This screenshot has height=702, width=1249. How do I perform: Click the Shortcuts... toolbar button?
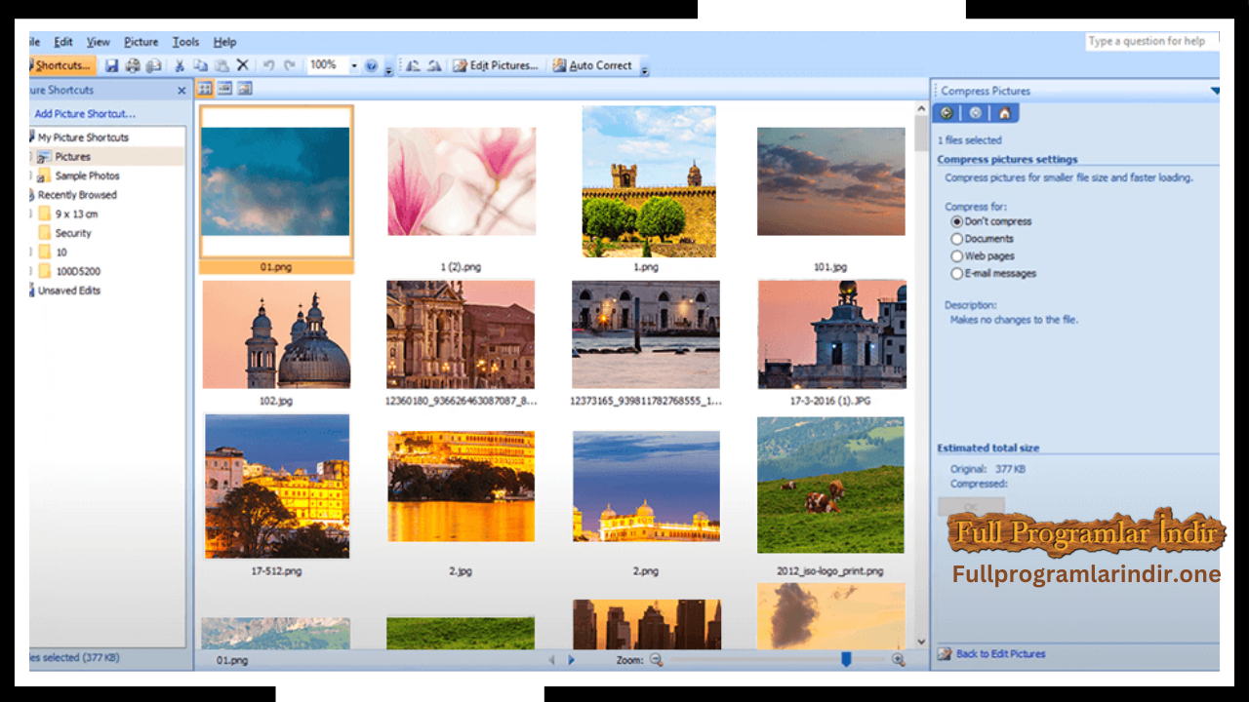point(62,65)
